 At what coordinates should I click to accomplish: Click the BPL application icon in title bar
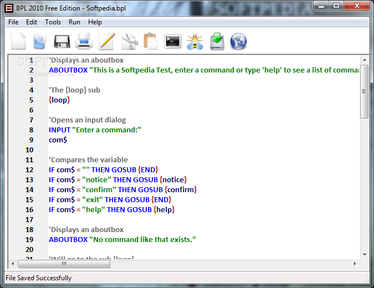point(9,8)
